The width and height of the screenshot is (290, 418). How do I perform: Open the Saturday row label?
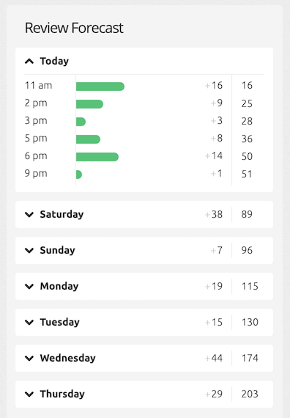point(62,214)
